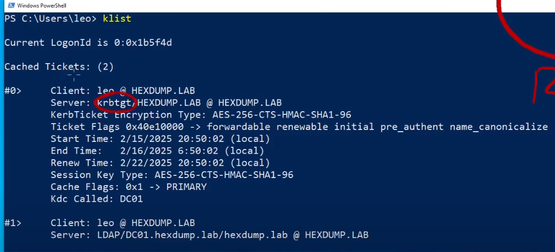
Task: Click the Cached Tickets: (2) line
Action: tap(59, 66)
